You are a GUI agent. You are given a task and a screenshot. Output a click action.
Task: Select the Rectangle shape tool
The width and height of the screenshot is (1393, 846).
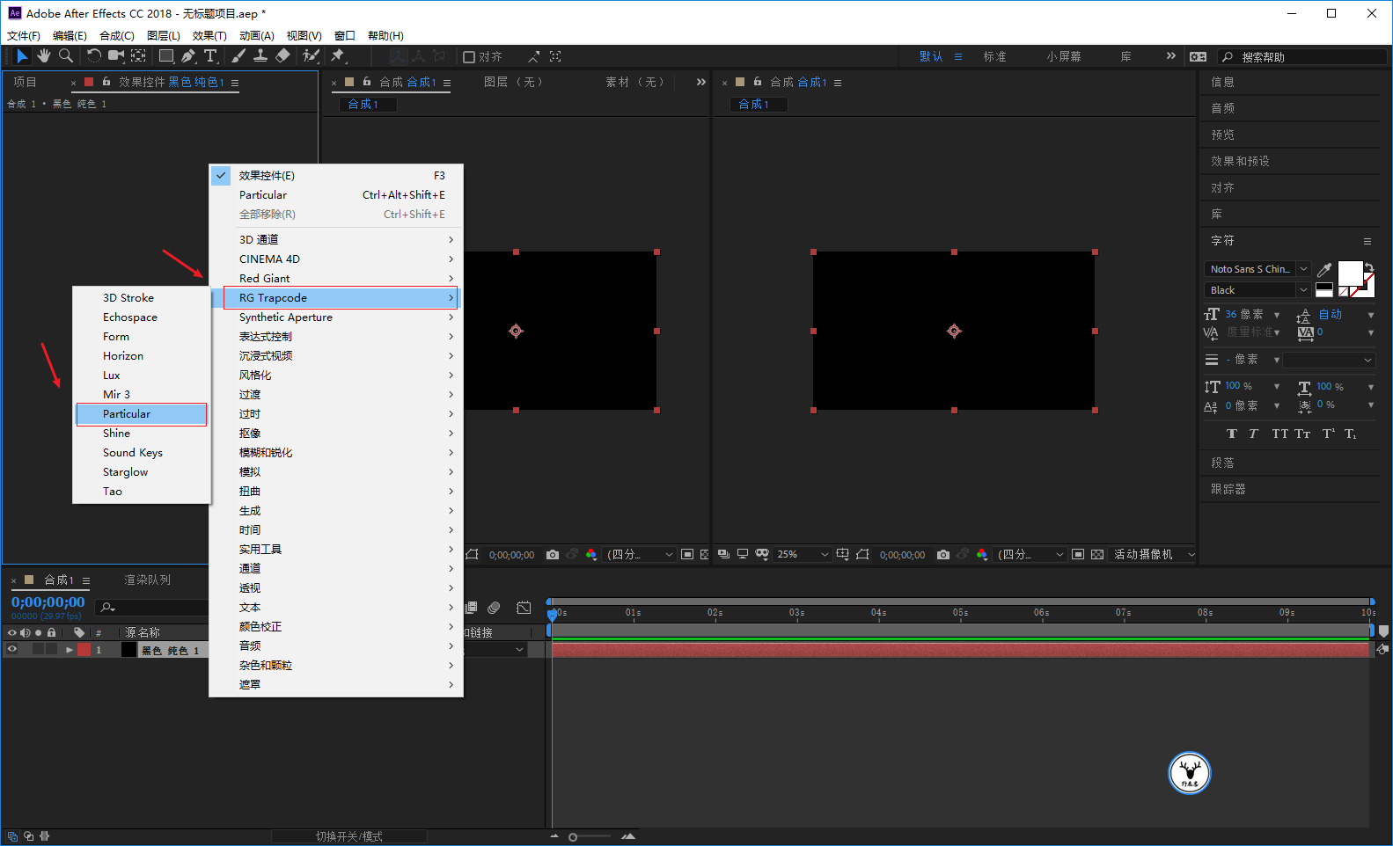click(165, 56)
